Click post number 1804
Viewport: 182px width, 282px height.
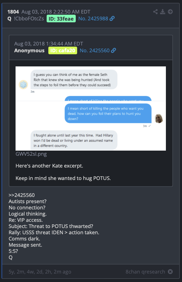pyautogui.click(x=13, y=12)
